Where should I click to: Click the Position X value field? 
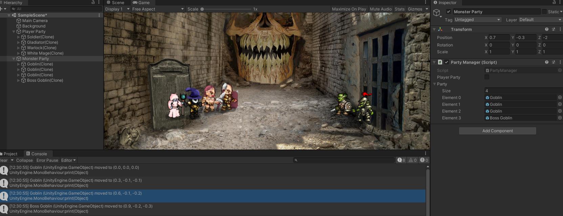[499, 38]
